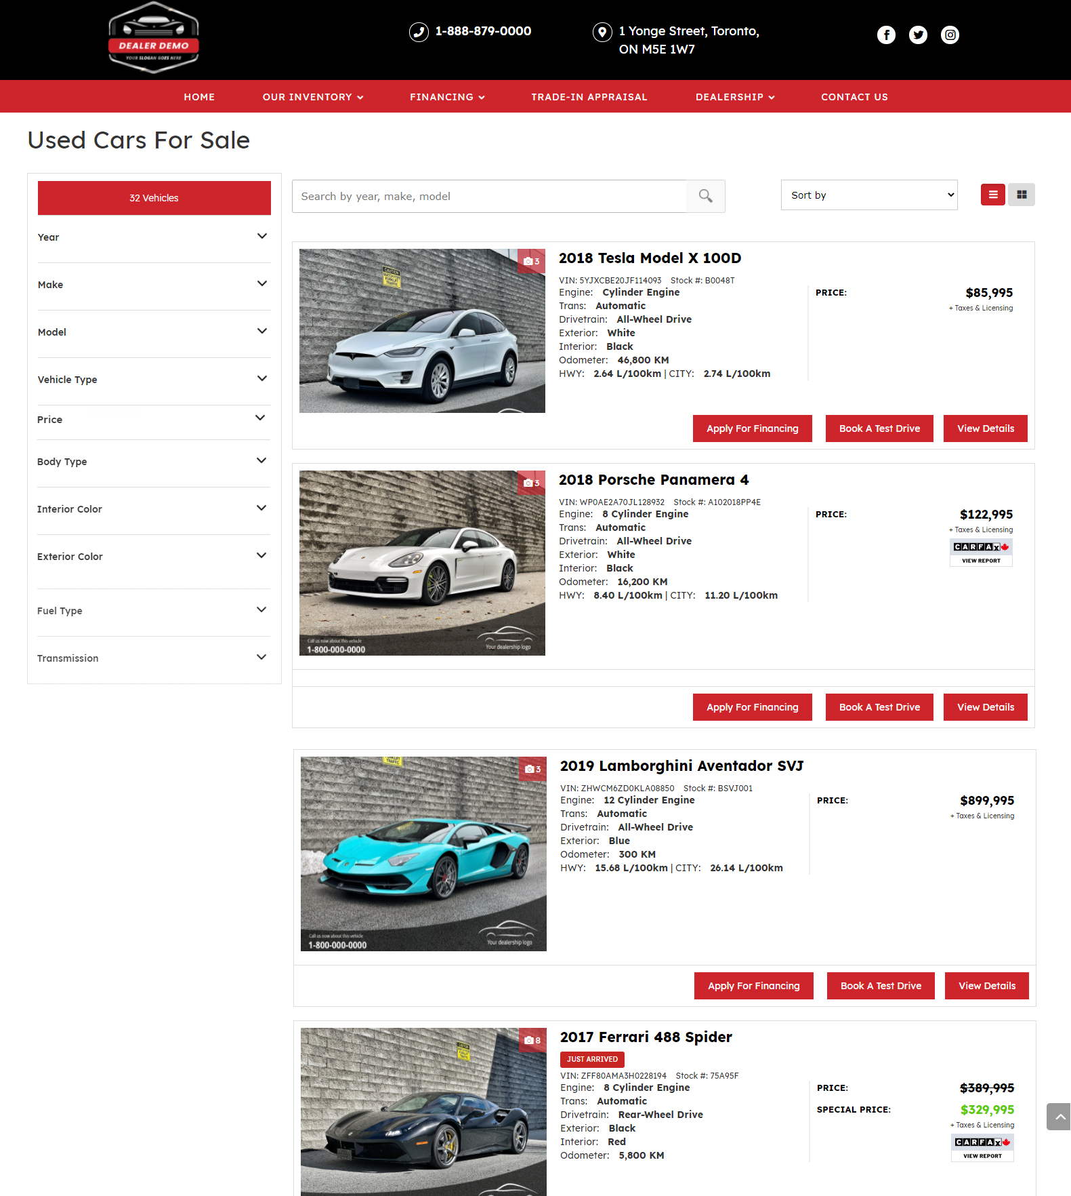Open the Dealership menu
Image resolution: width=1071 pixels, height=1196 pixels.
[735, 97]
